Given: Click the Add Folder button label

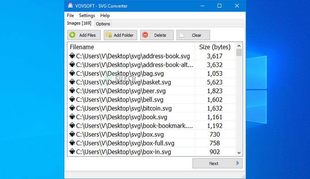Looking at the screenshot, I should point(123,35).
